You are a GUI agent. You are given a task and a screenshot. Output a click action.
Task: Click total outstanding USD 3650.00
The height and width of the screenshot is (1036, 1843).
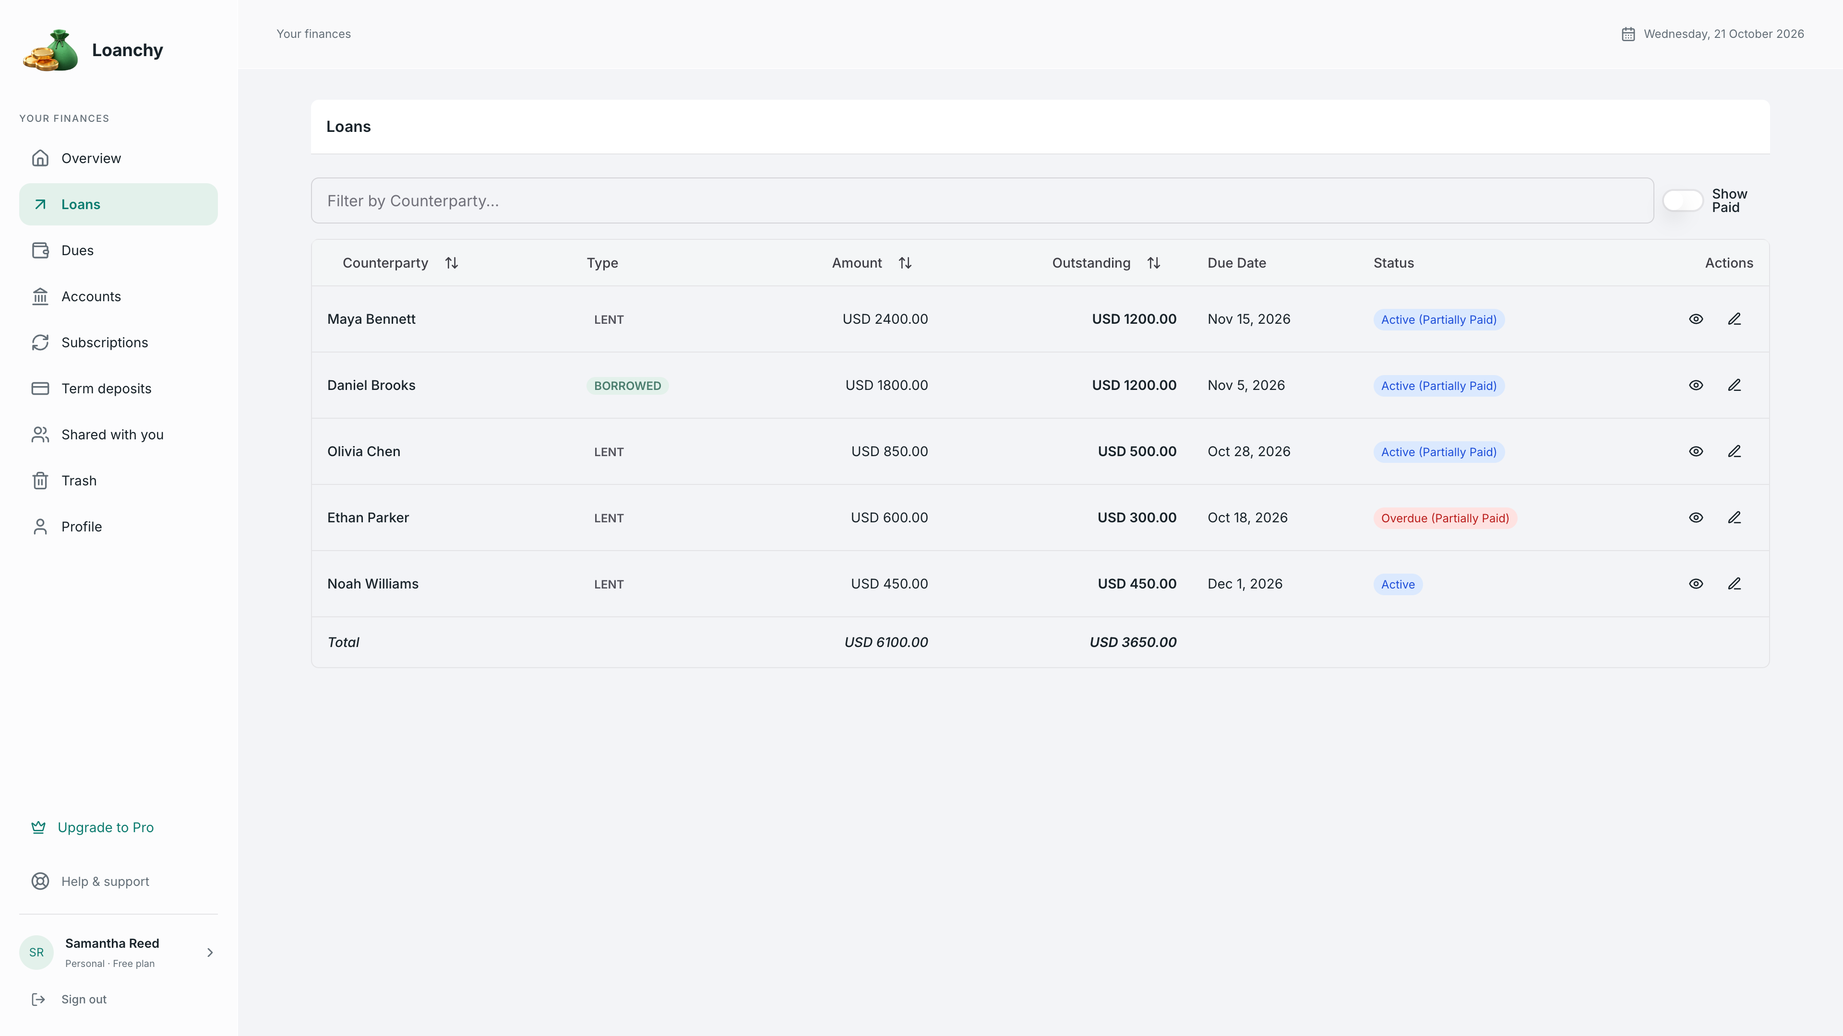point(1133,642)
